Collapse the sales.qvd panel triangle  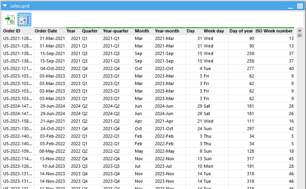(x=5, y=6)
